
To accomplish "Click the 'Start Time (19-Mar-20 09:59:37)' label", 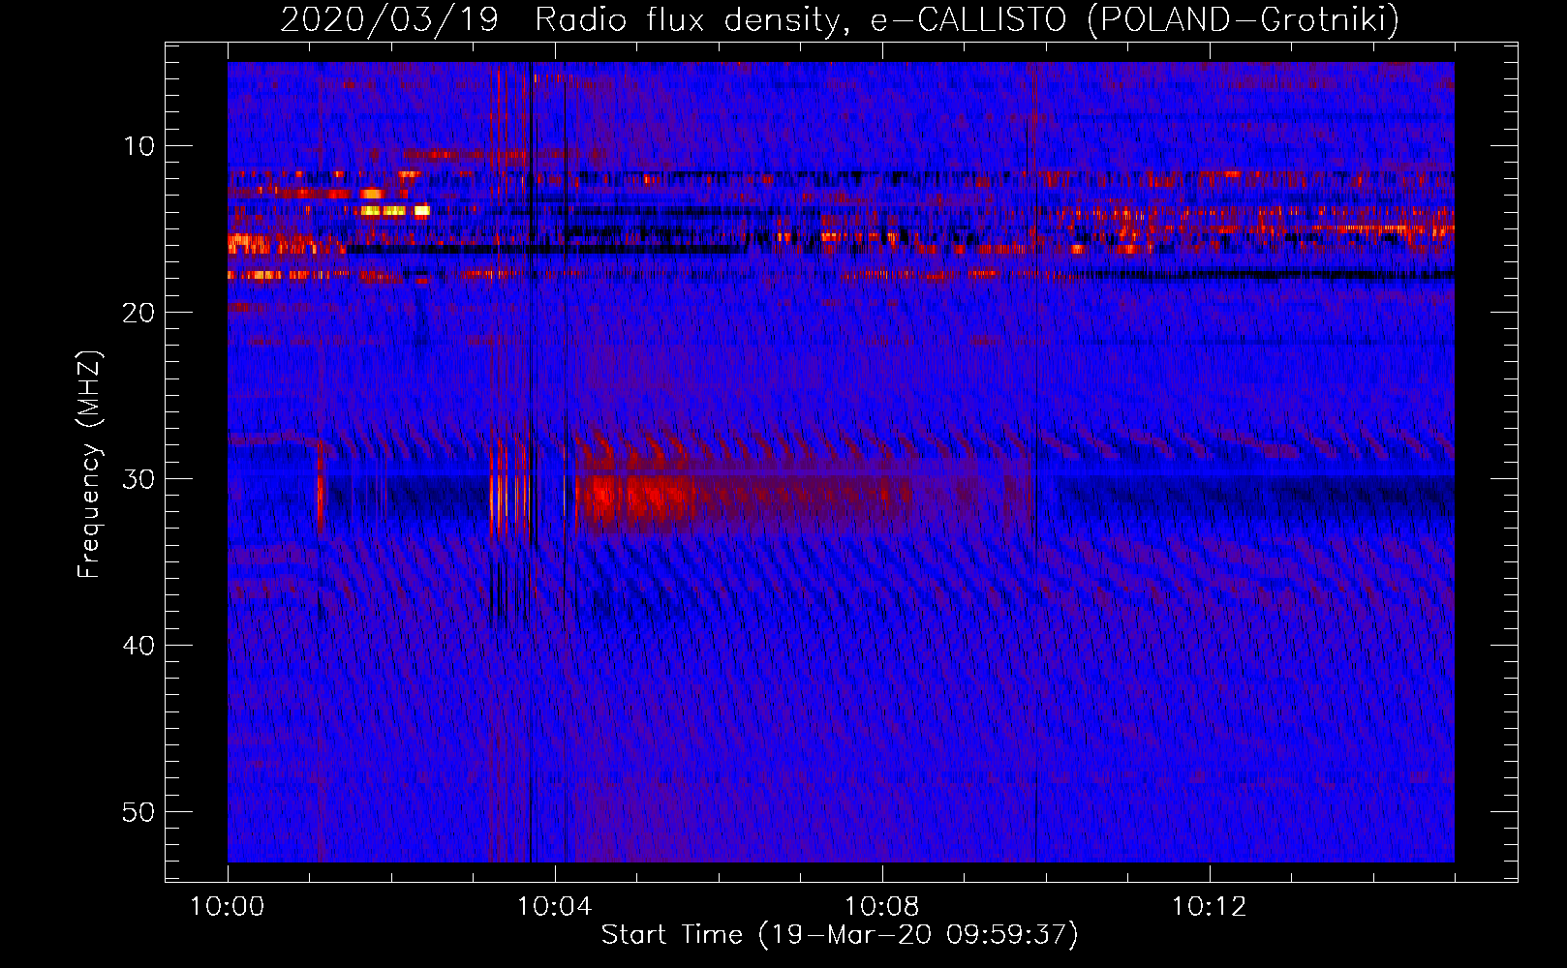I will click(840, 935).
